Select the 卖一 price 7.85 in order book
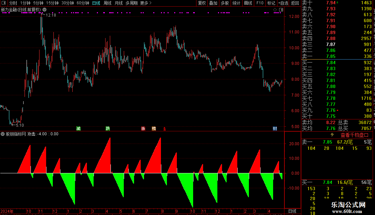The image size is (375, 215). (x=331, y=56)
